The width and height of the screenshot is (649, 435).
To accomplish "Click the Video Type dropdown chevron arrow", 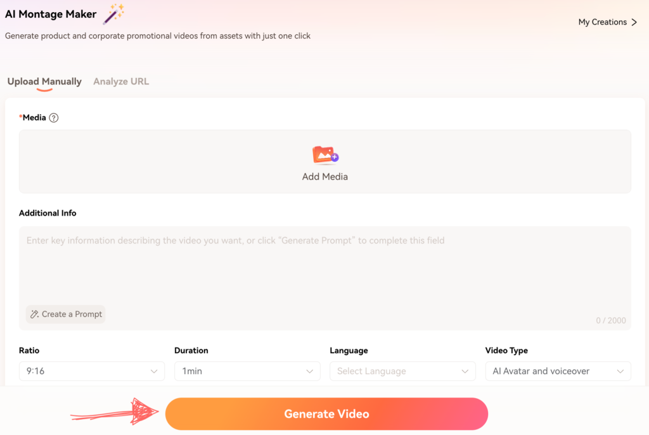I will (x=620, y=372).
